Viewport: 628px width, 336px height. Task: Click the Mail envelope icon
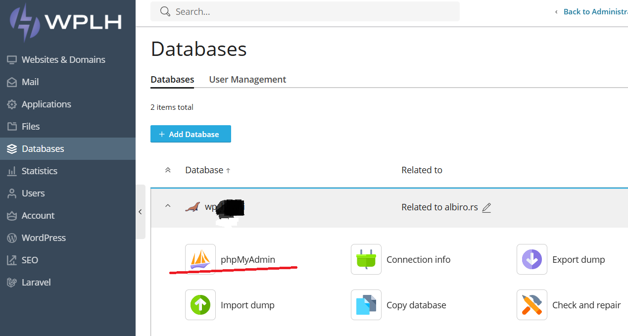[12, 82]
